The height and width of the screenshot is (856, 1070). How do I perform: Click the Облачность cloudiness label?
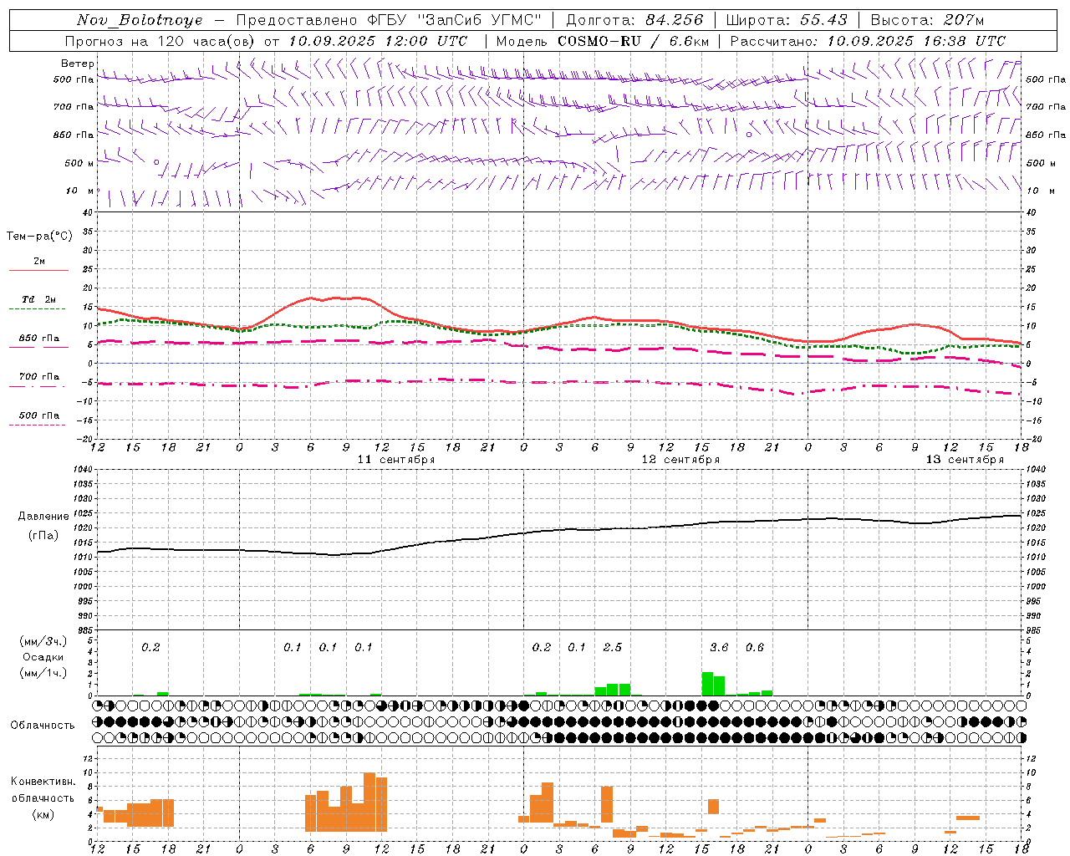(x=43, y=726)
